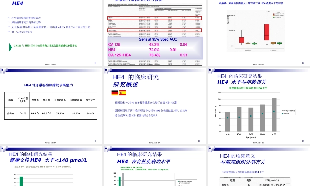This screenshot has height=186, width=310.
Task: Click the teal Median legend marker on slide 19
Action: point(282,113)
